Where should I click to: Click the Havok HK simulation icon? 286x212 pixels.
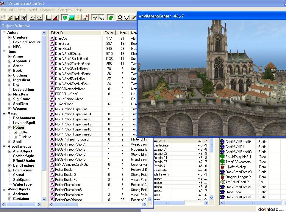85,18
